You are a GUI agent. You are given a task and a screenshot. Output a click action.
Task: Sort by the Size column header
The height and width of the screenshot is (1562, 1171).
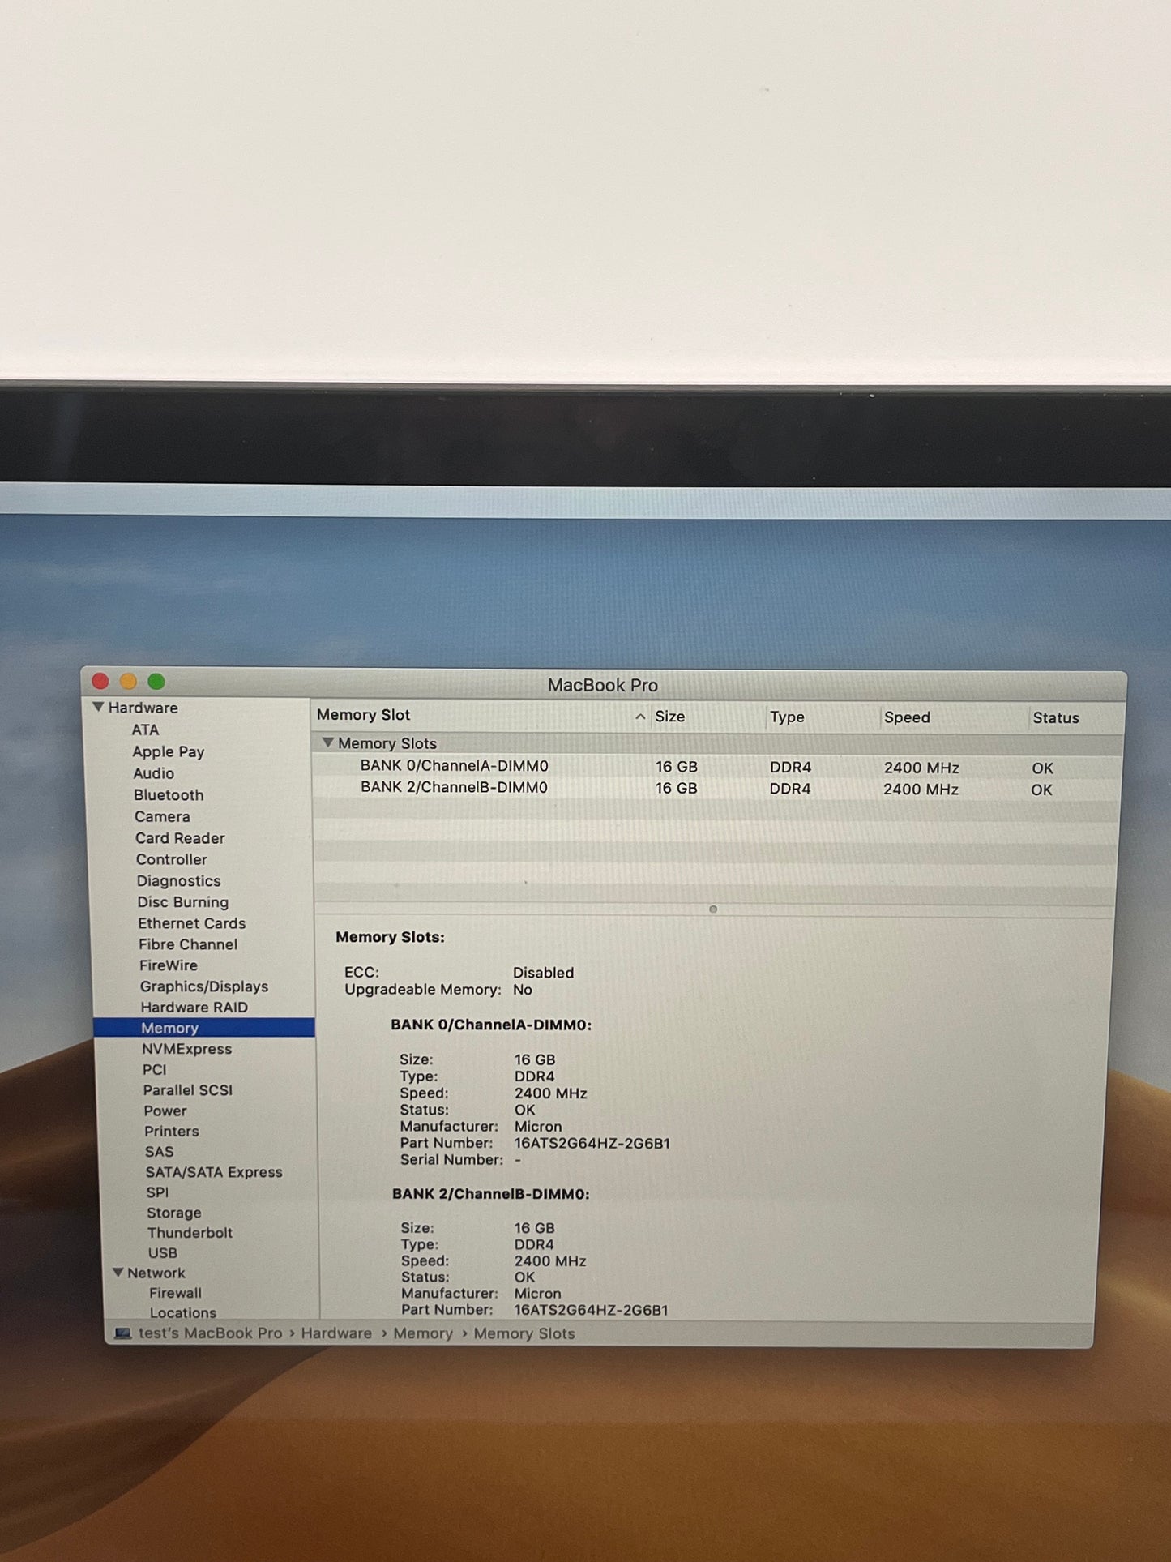coord(670,717)
